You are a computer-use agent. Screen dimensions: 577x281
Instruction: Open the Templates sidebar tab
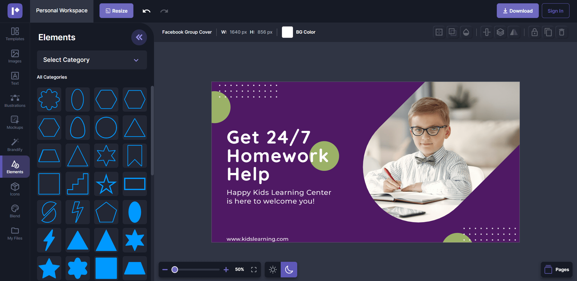(15, 34)
